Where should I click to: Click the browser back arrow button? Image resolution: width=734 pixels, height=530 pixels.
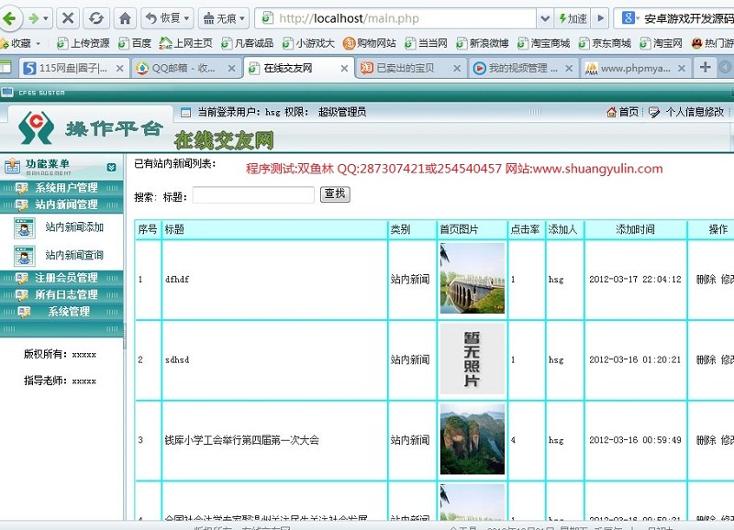[9, 18]
